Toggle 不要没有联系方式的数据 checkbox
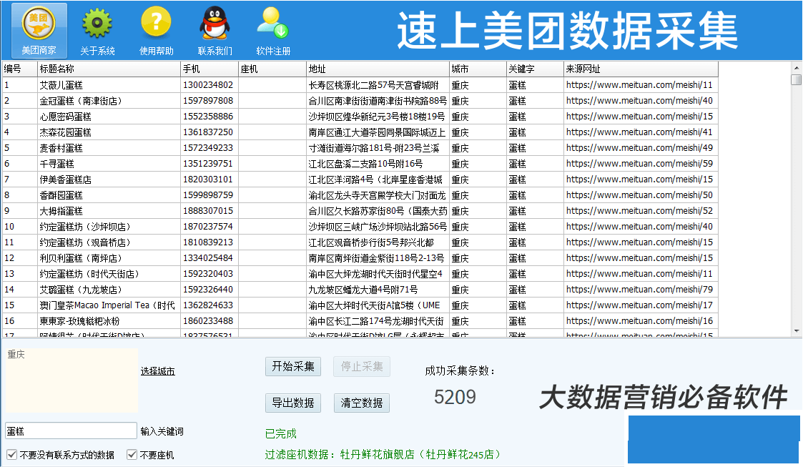 tap(11, 455)
